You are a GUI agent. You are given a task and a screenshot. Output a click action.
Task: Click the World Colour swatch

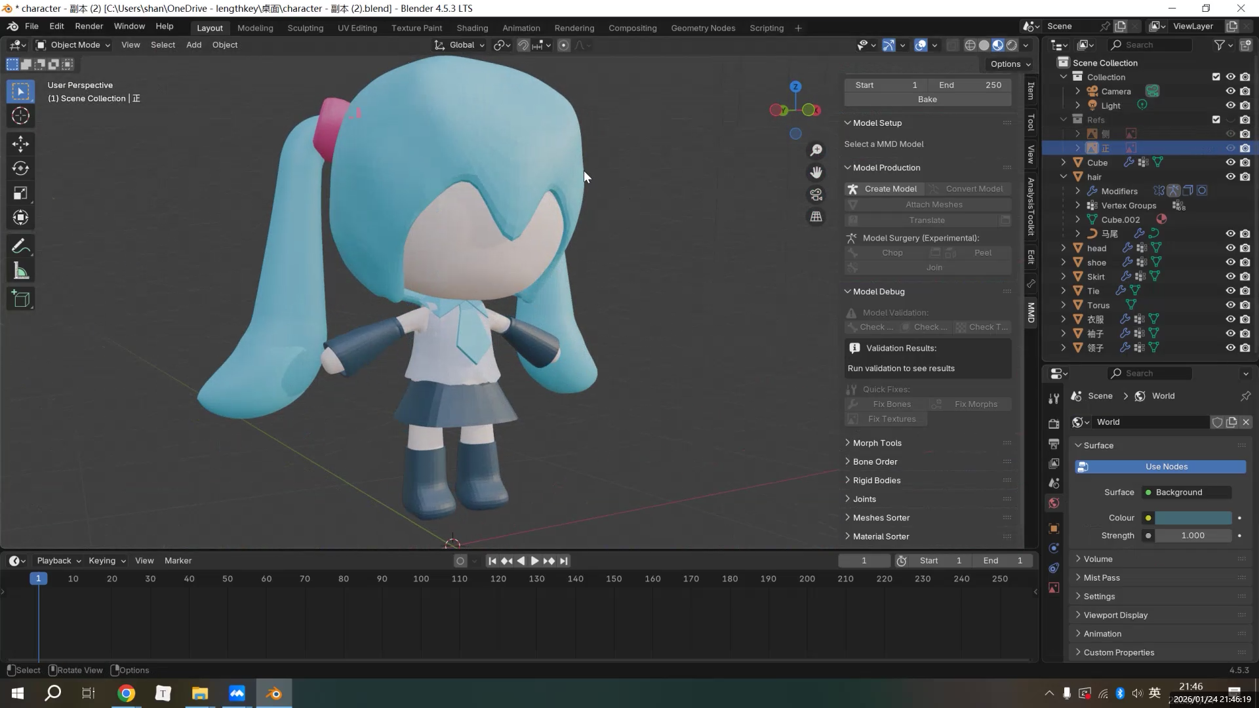click(x=1192, y=518)
